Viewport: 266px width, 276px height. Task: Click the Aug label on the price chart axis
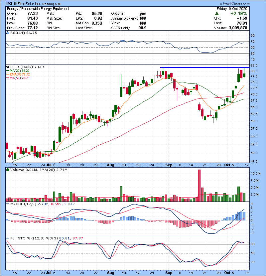tap(110, 165)
